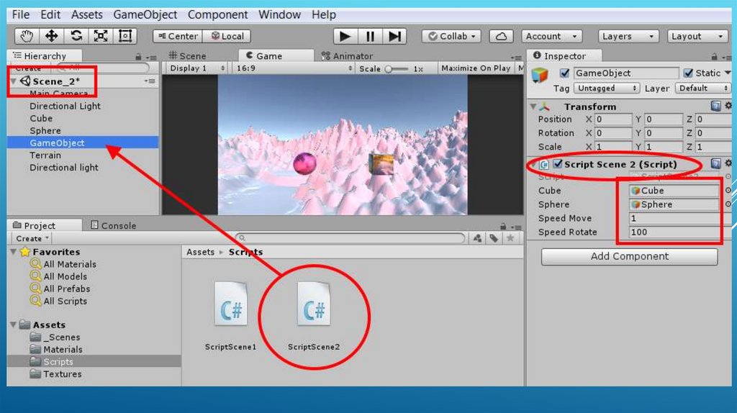Open Display 1 dropdown
The width and height of the screenshot is (737, 413).
[x=197, y=68]
